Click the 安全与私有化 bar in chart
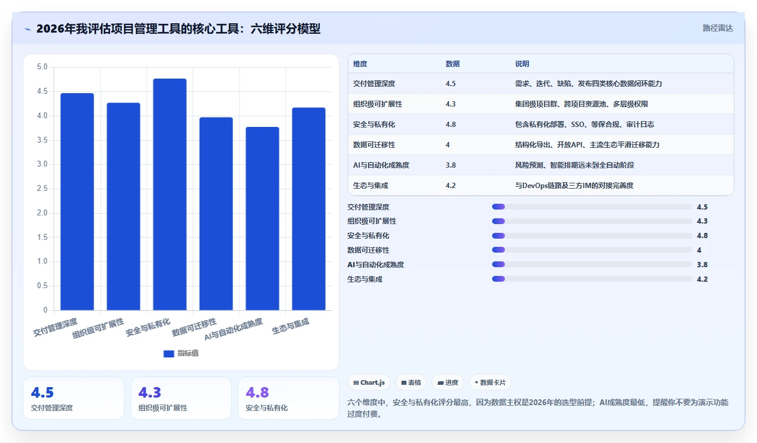Screen dimensions: 757x443 point(169,194)
